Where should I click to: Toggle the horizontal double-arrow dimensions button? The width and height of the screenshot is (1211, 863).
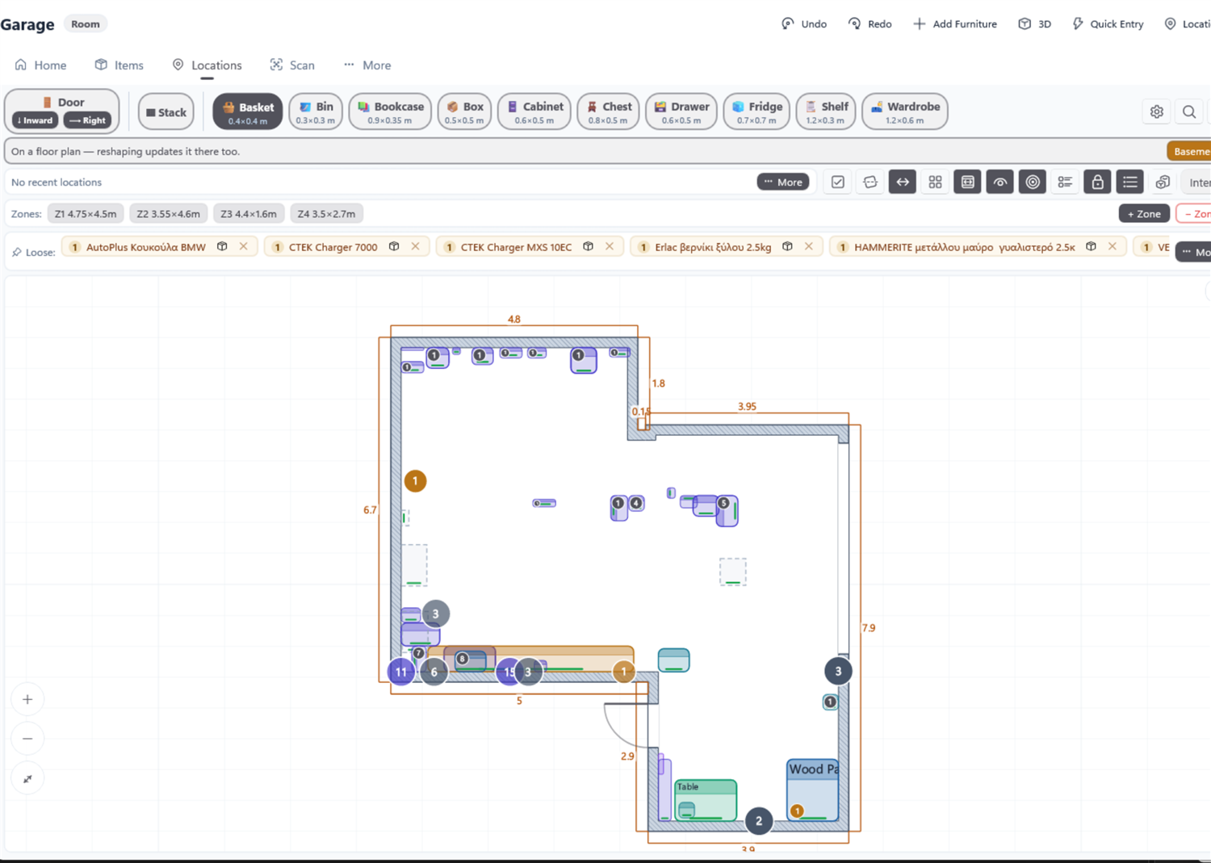(903, 182)
